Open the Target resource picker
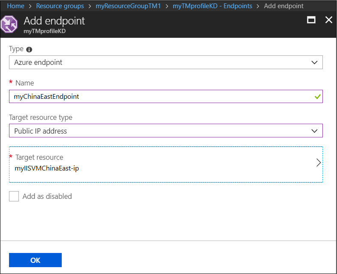This screenshot has width=337, height=274. point(165,164)
